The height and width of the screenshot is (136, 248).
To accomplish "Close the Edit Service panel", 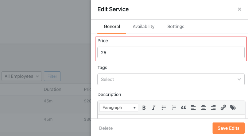I will coord(240,9).
